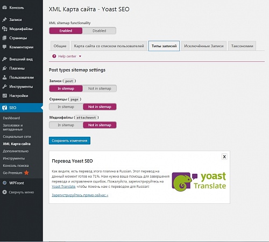Click the Help center link text
The height and width of the screenshot is (242, 269).
[67, 56]
